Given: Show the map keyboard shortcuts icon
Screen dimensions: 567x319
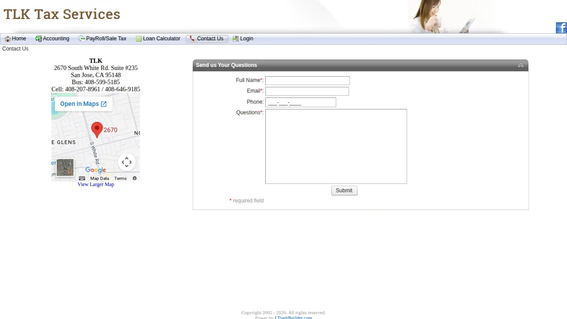Looking at the screenshot, I should (x=82, y=179).
